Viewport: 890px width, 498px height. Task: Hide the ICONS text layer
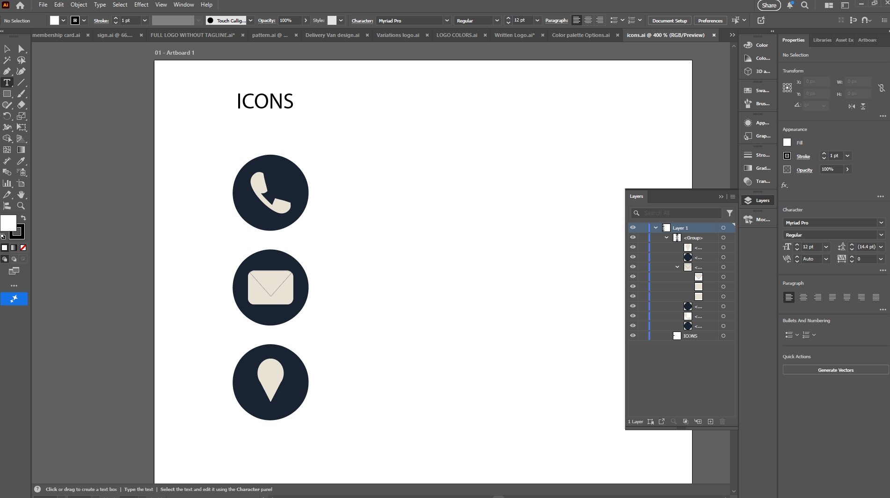[633, 336]
